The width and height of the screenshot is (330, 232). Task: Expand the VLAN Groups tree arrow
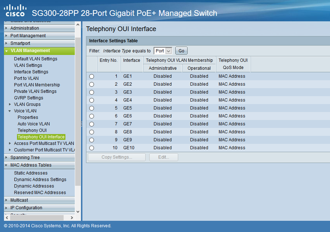(10, 104)
